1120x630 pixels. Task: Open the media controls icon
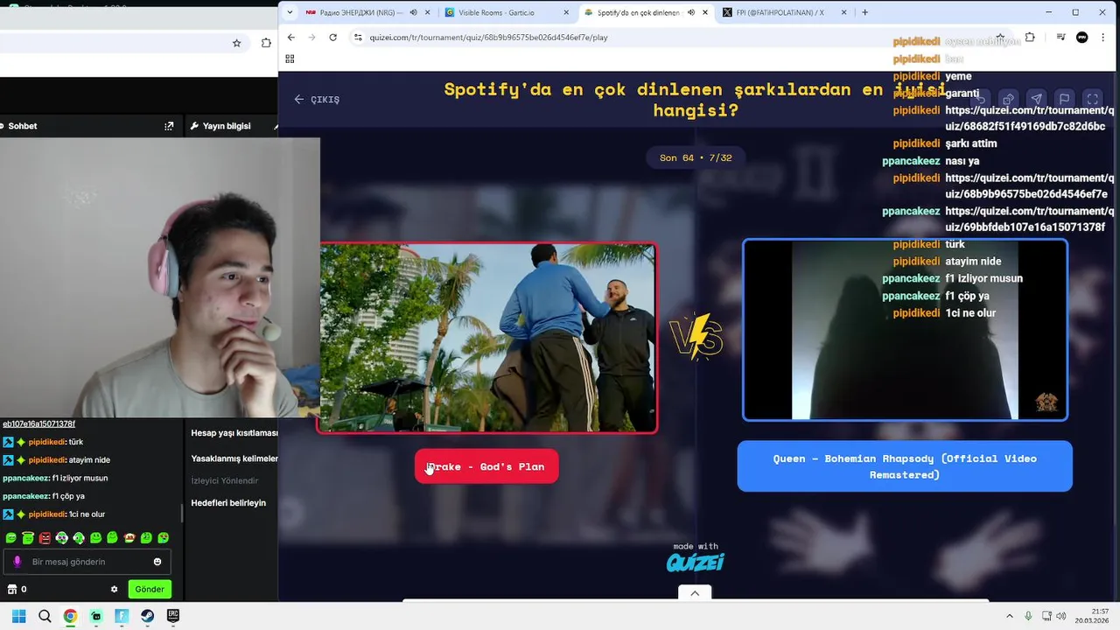(1060, 37)
